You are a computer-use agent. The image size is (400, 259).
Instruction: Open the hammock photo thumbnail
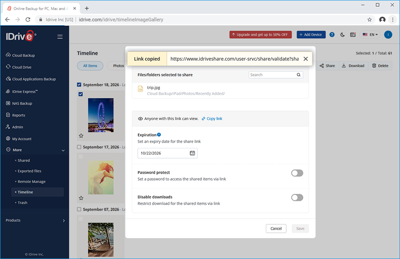(x=101, y=239)
